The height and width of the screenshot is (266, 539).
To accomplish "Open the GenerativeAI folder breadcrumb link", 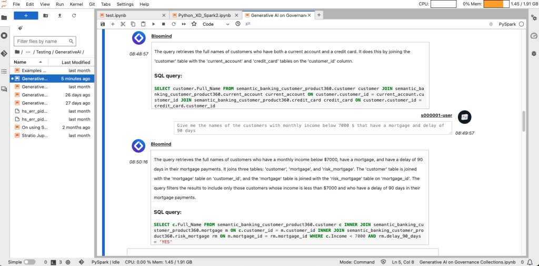I will click(68, 52).
